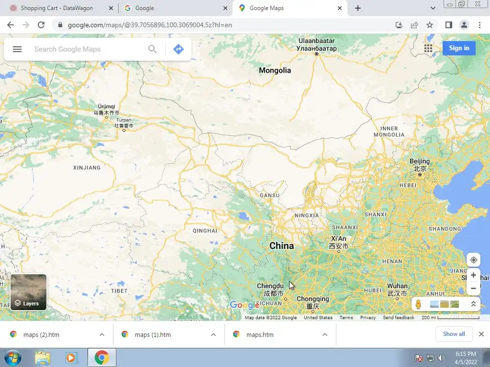490x367 pixels.
Task: Bookmark this page with the star
Action: [x=430, y=25]
